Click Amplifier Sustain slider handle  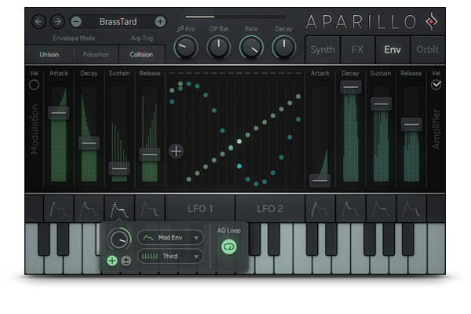[381, 104]
